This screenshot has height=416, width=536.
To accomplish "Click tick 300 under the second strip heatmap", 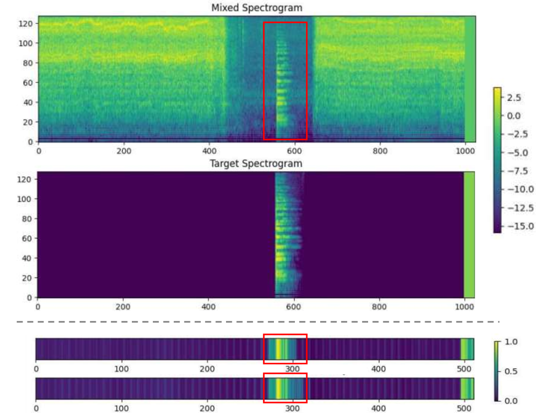I will 293,408.
